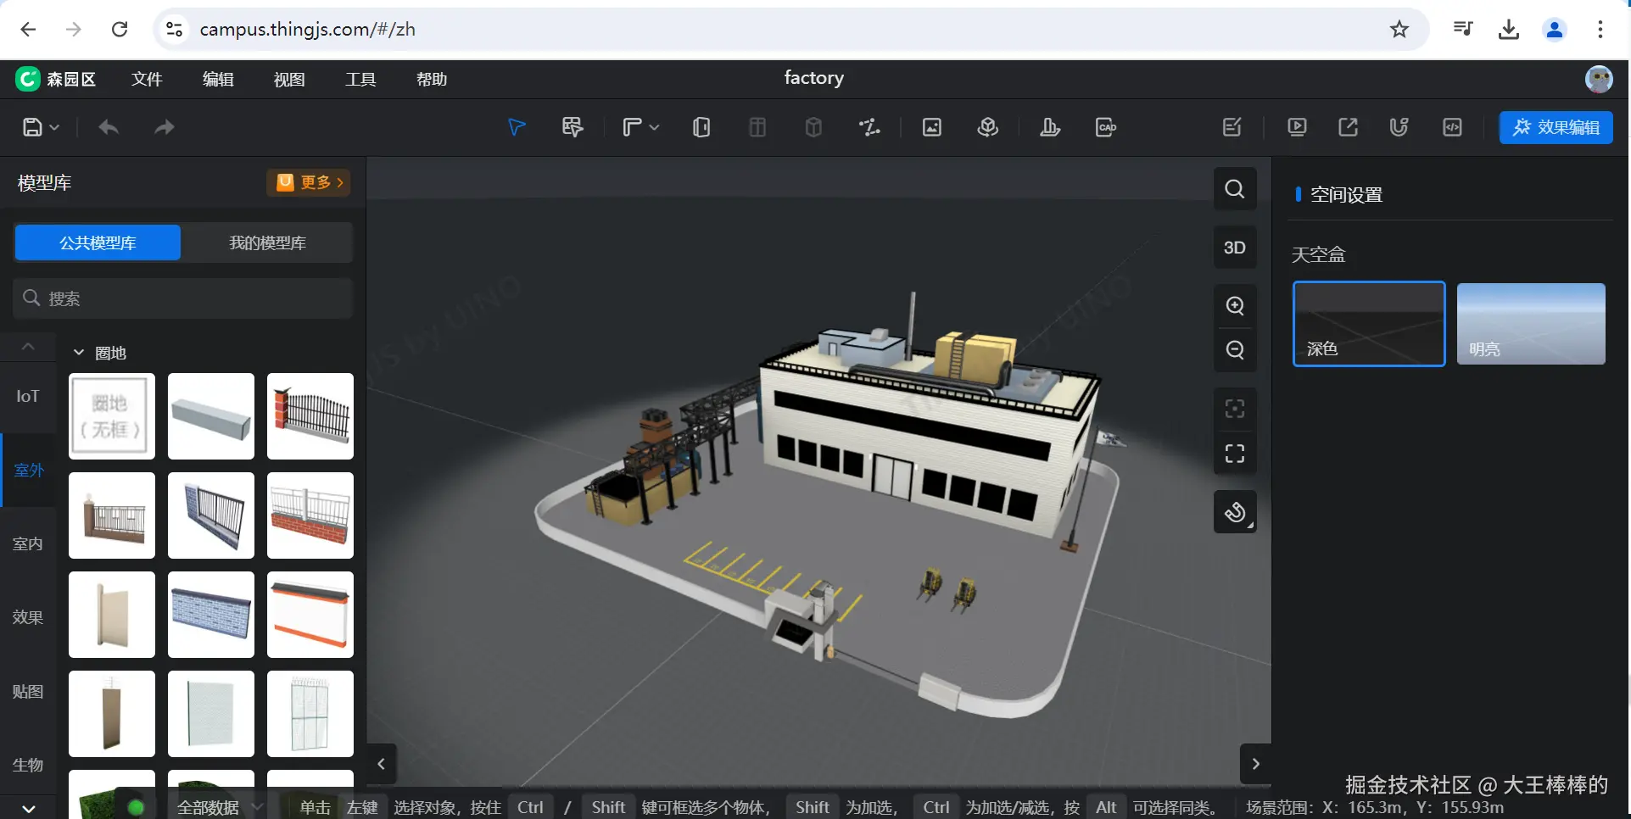Open the browser downloads icon
This screenshot has height=819, width=1631.
1509,30
